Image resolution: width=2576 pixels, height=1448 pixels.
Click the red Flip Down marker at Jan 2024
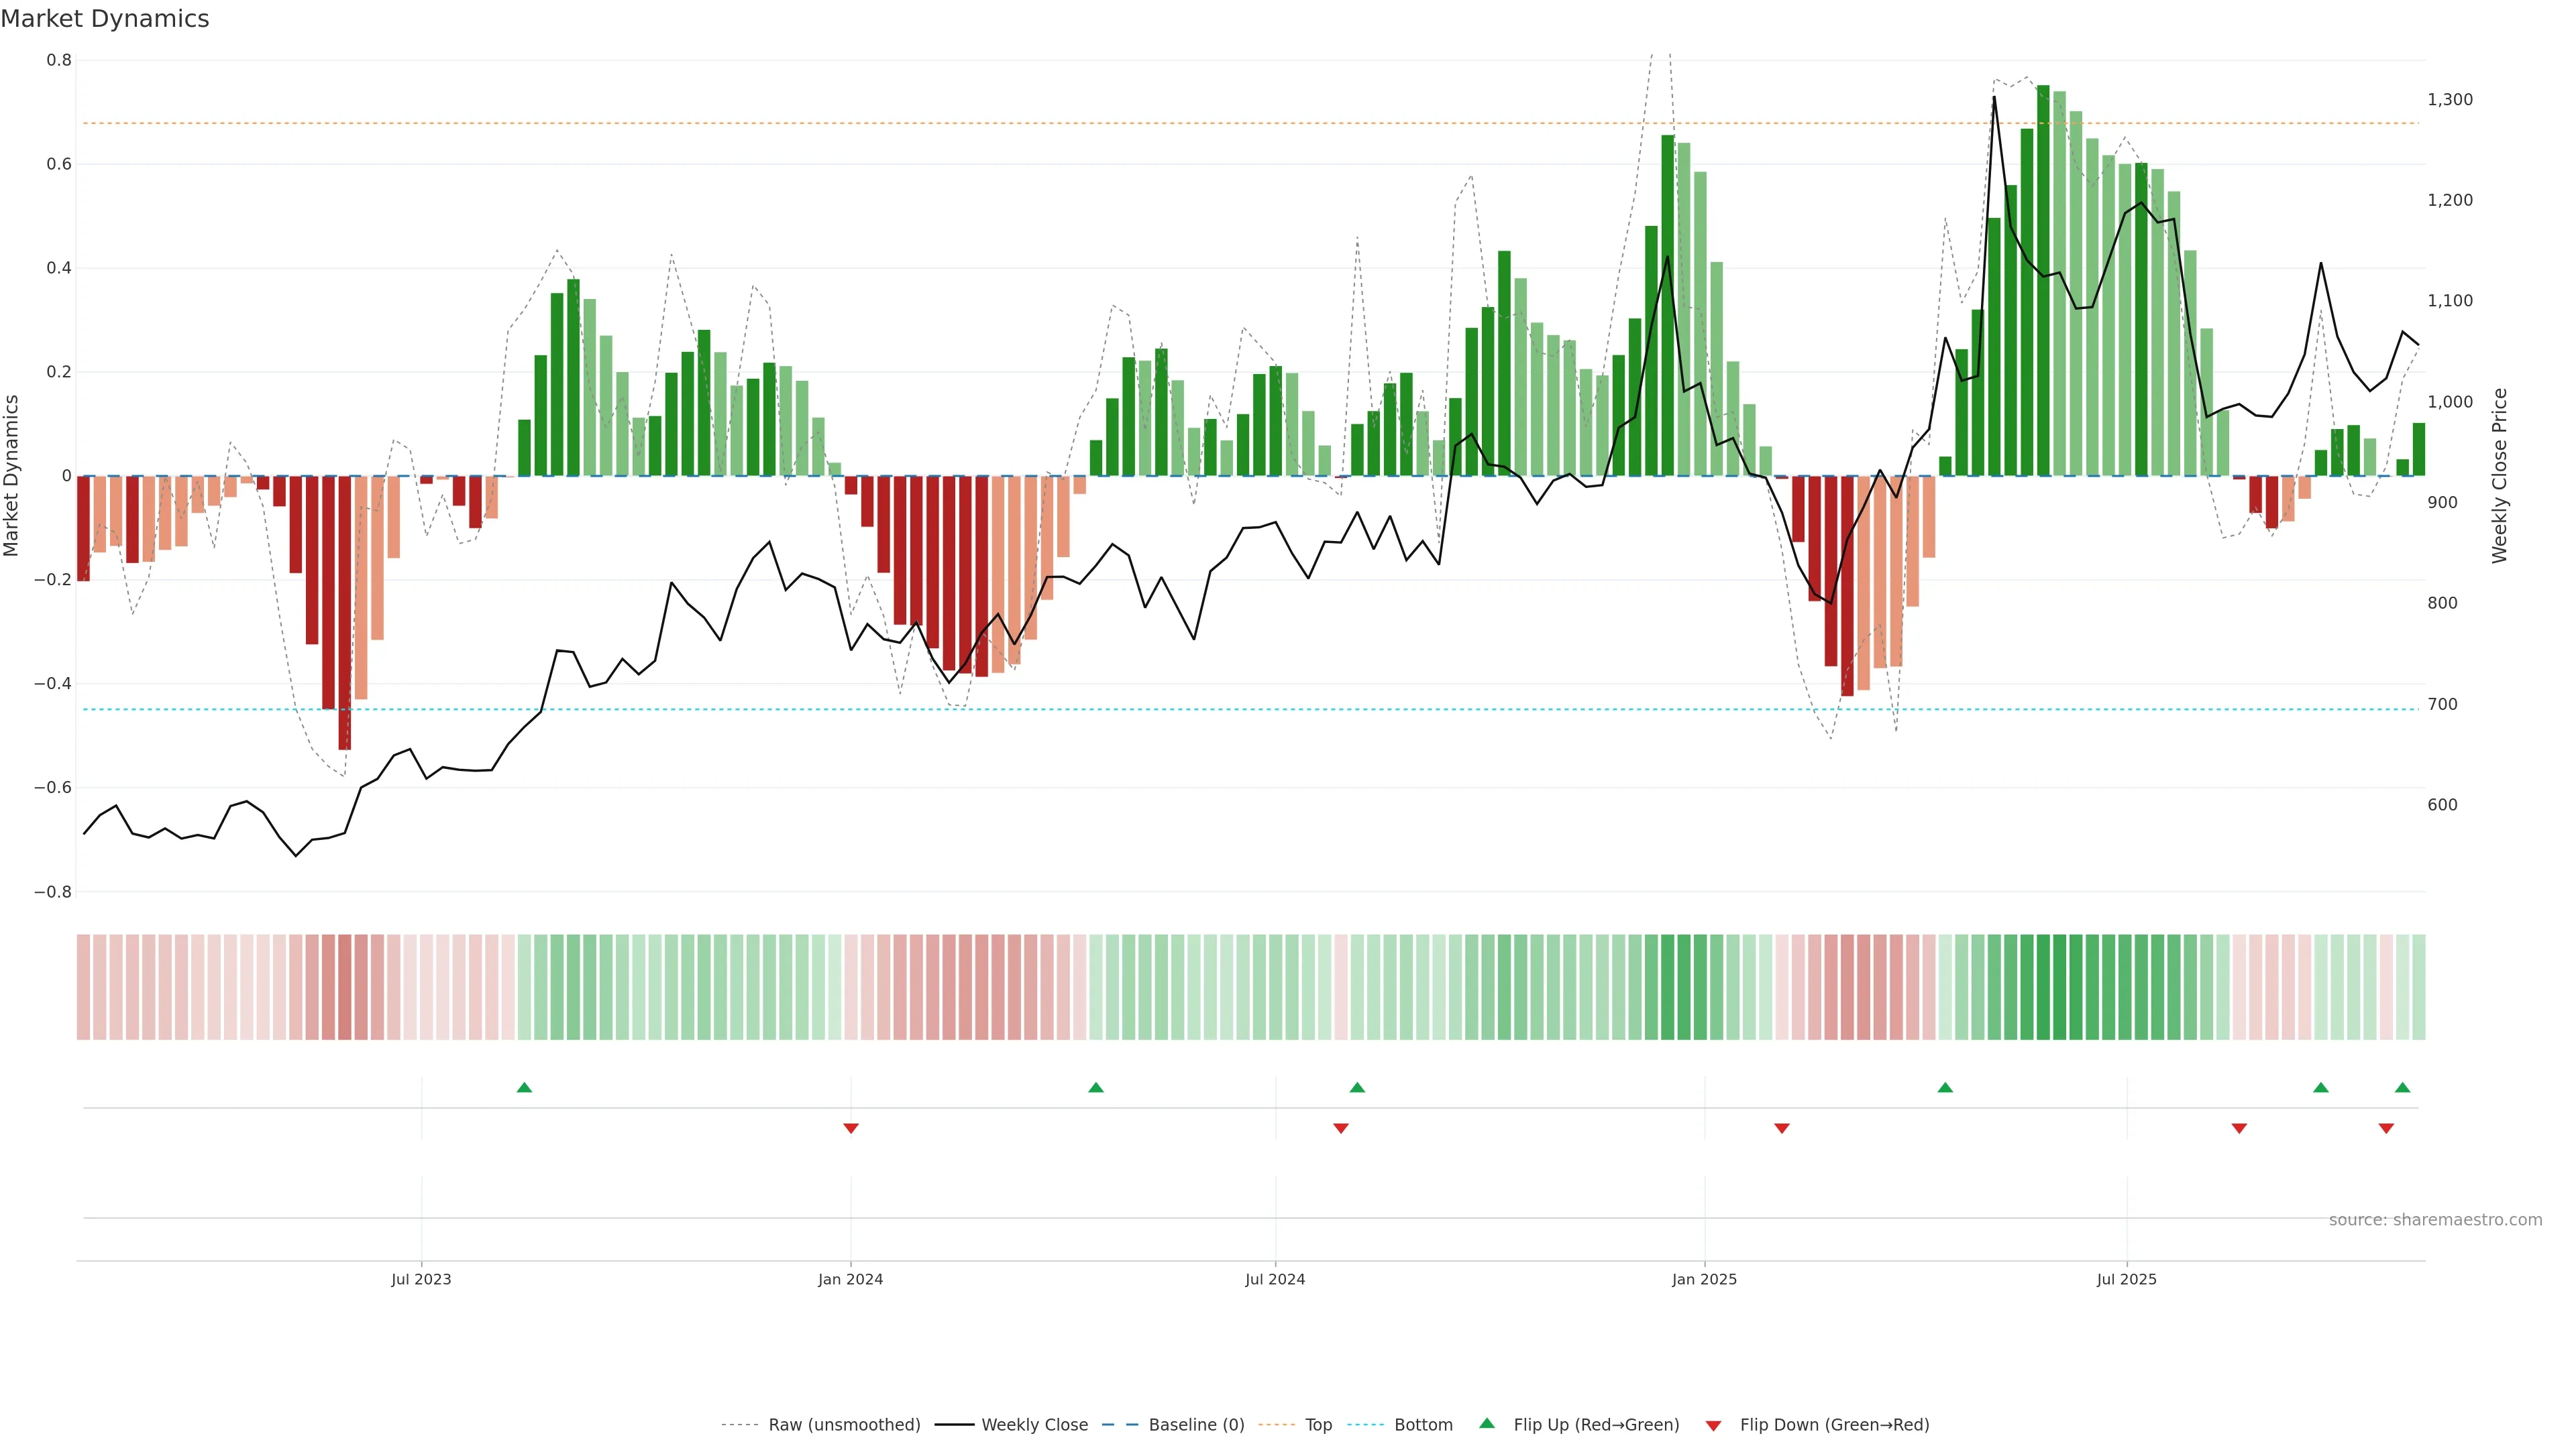[851, 1128]
